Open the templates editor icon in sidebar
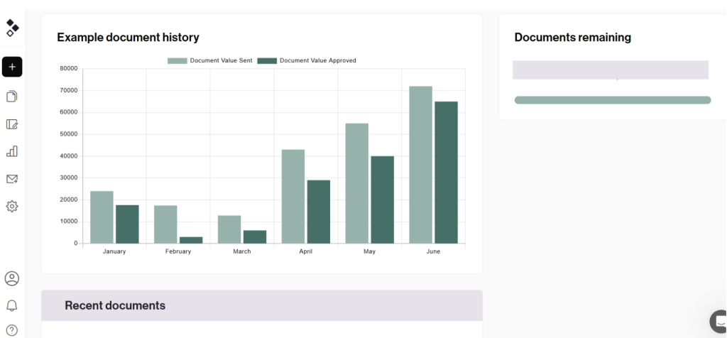727x338 pixels. coord(12,124)
